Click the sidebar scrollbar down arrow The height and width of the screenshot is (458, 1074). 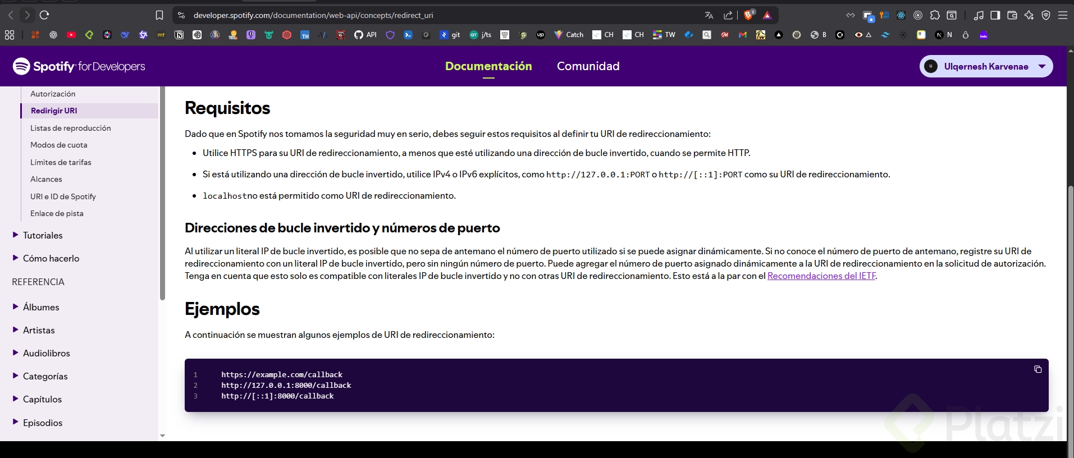point(162,436)
